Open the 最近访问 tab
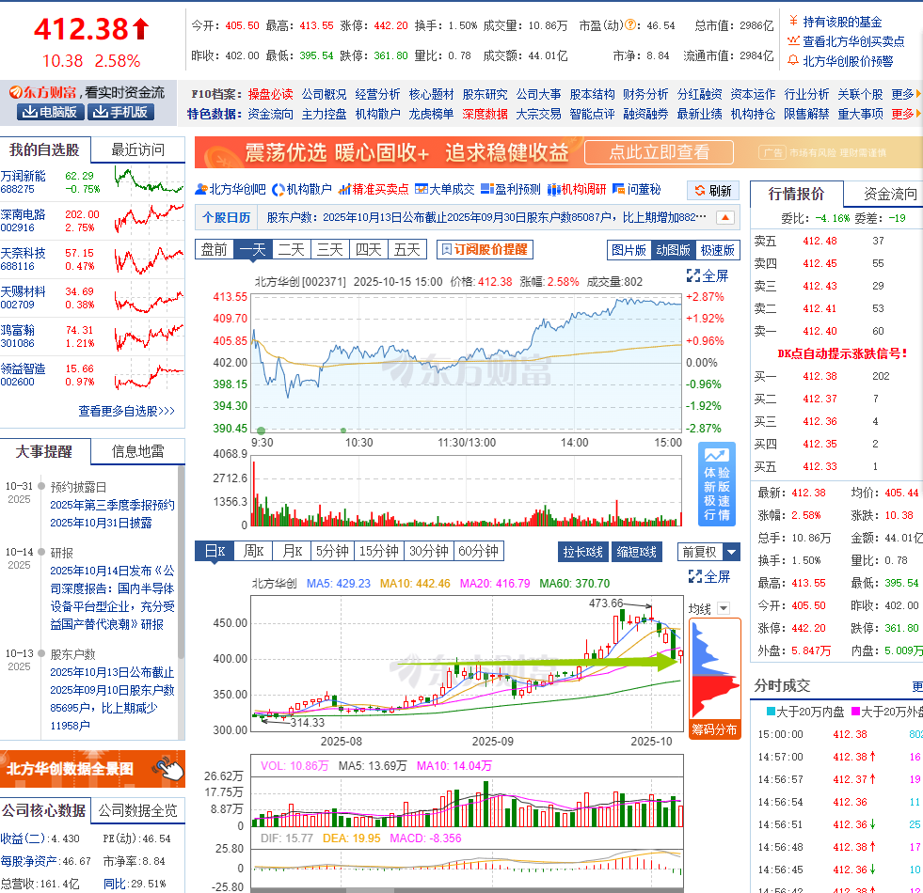 pyautogui.click(x=138, y=150)
